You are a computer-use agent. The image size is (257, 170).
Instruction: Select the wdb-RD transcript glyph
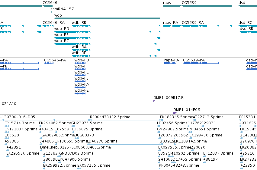(x=107, y=32)
